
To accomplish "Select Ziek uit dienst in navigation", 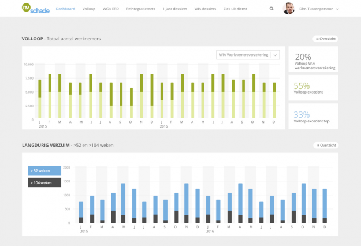I will [236, 9].
